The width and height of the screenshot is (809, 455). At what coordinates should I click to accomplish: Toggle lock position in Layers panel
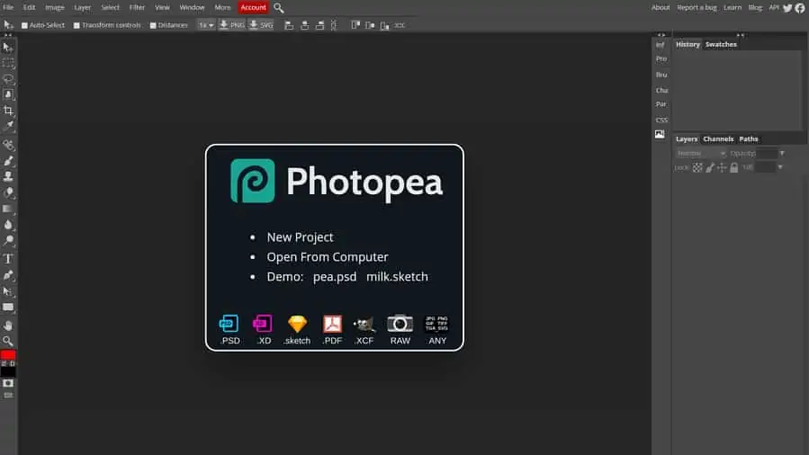coord(722,167)
